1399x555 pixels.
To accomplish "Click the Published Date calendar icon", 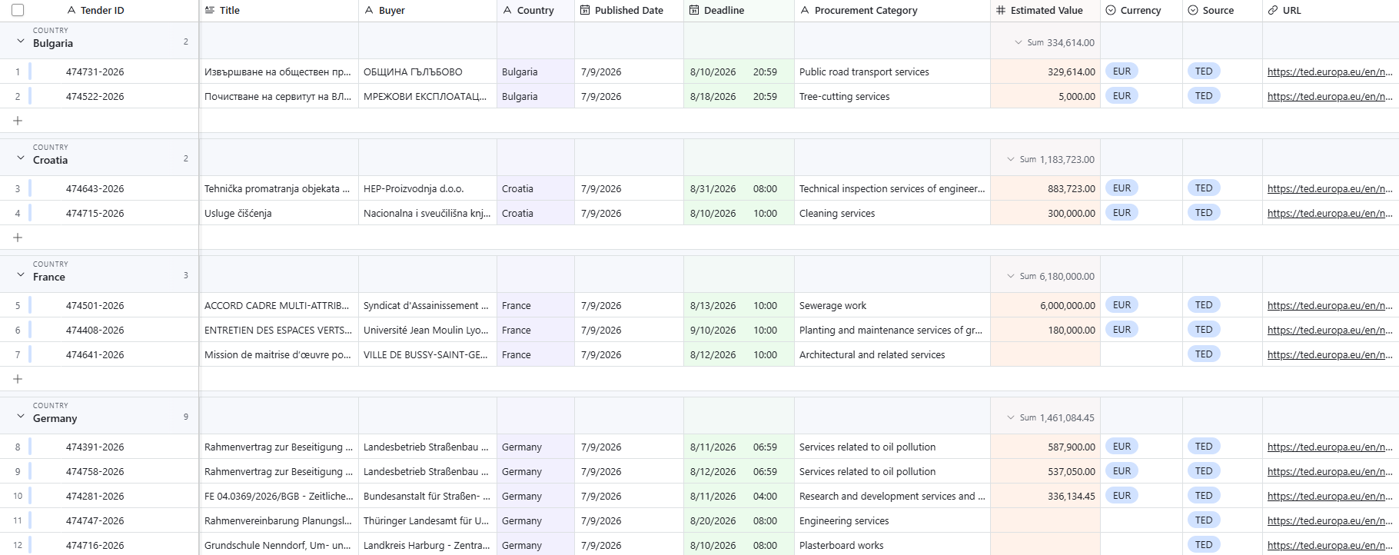I will pos(585,11).
